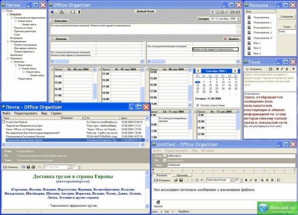Click the red X icon beside the right Значение label

pos(225,39)
